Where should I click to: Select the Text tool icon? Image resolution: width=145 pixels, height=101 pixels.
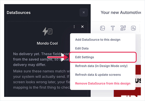(113, 28)
